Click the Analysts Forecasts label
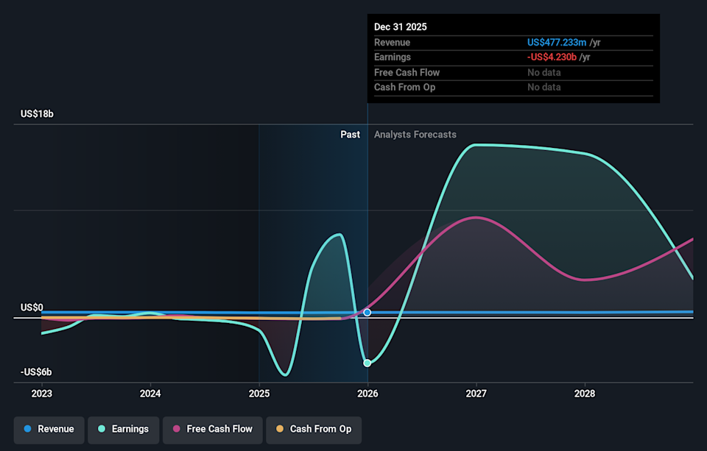The image size is (707, 451). click(x=415, y=135)
